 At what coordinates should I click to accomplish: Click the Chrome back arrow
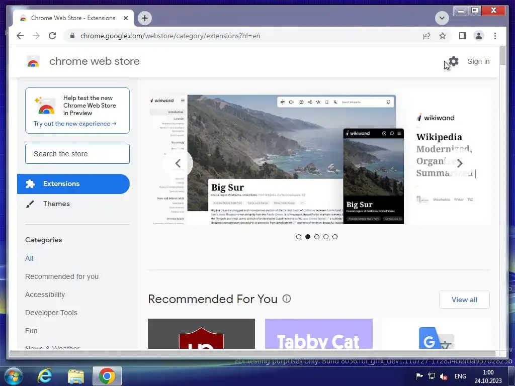point(20,36)
